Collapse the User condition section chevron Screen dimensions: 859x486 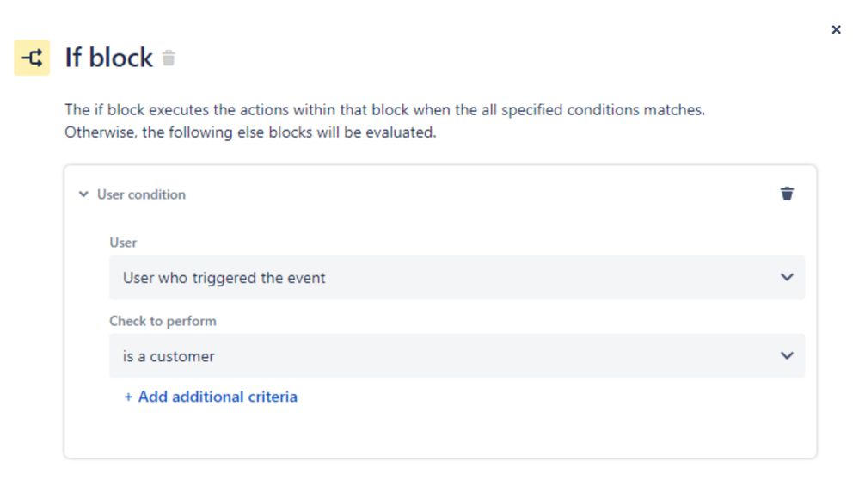coord(83,194)
